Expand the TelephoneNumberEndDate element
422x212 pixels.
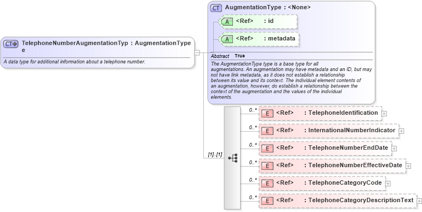pyautogui.click(x=394, y=149)
